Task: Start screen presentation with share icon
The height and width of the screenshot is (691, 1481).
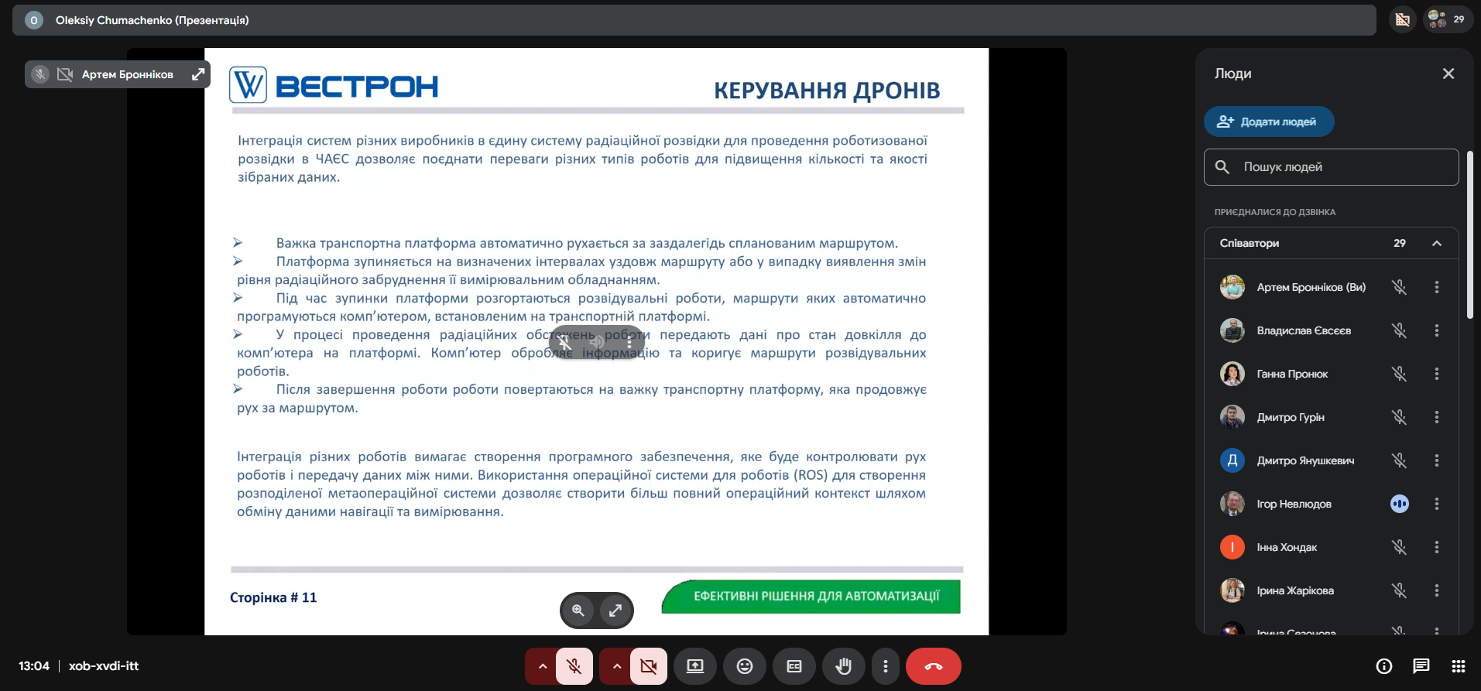Action: tap(694, 666)
